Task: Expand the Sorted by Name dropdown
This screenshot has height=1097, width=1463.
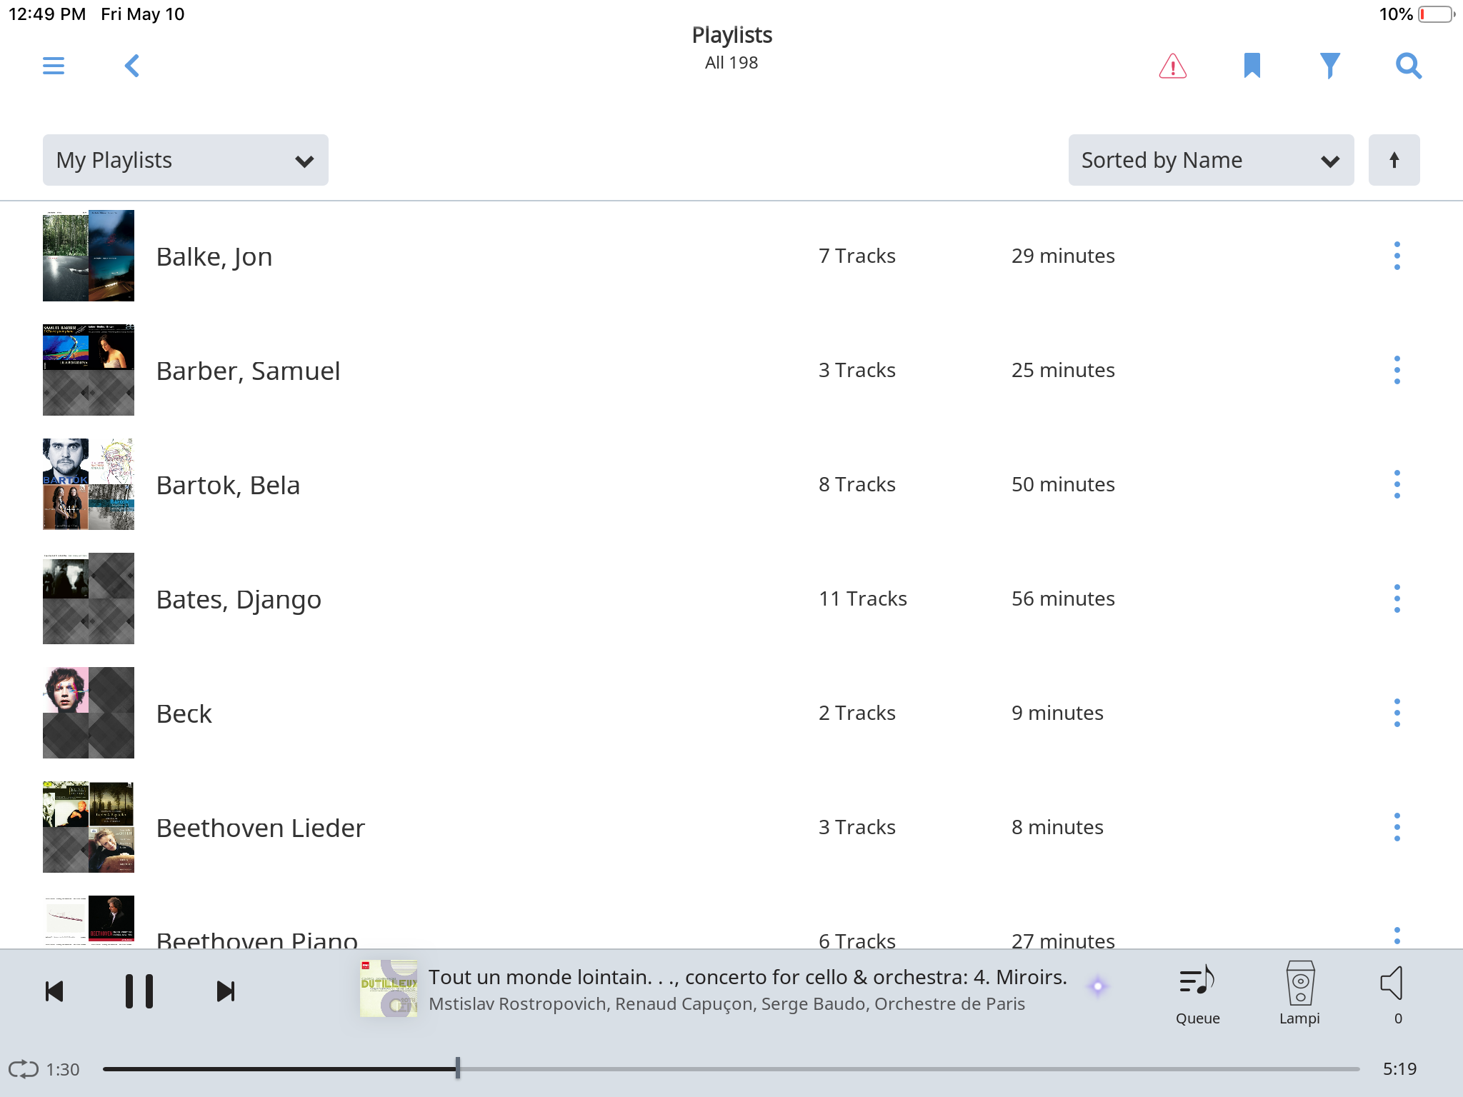Action: pyautogui.click(x=1211, y=160)
